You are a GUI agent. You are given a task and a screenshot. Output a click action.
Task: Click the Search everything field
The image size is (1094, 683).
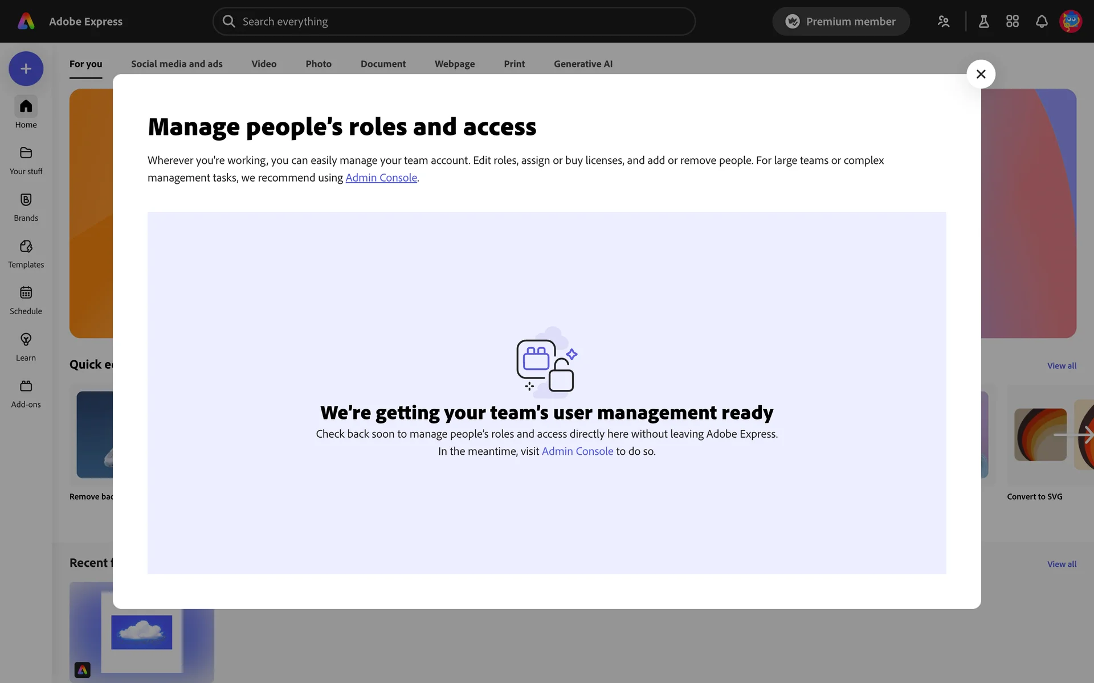pos(454,22)
